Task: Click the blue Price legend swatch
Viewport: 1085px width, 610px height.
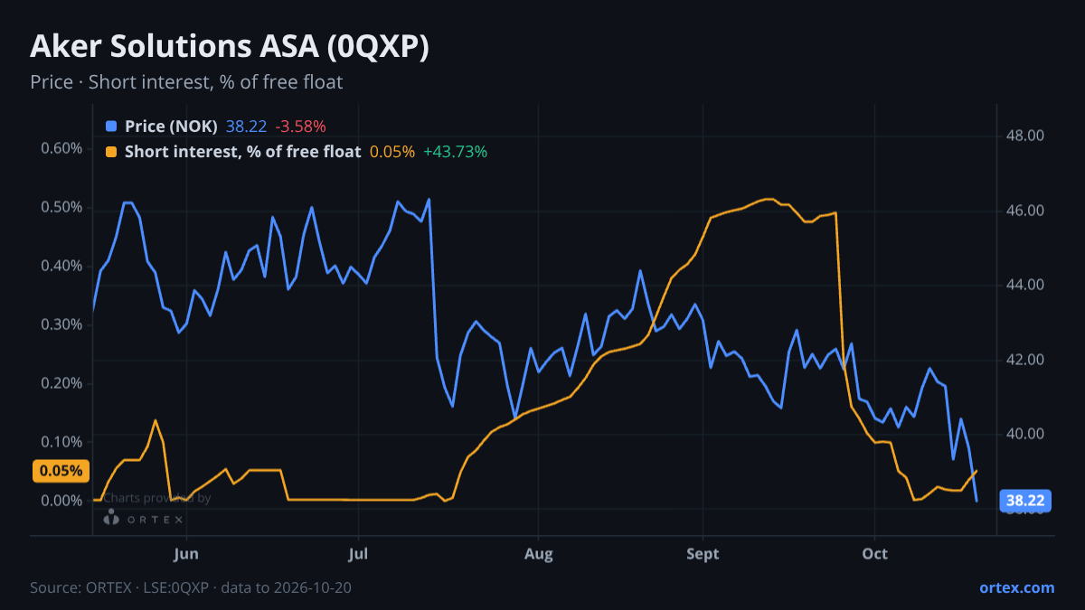Action: pyautogui.click(x=111, y=127)
